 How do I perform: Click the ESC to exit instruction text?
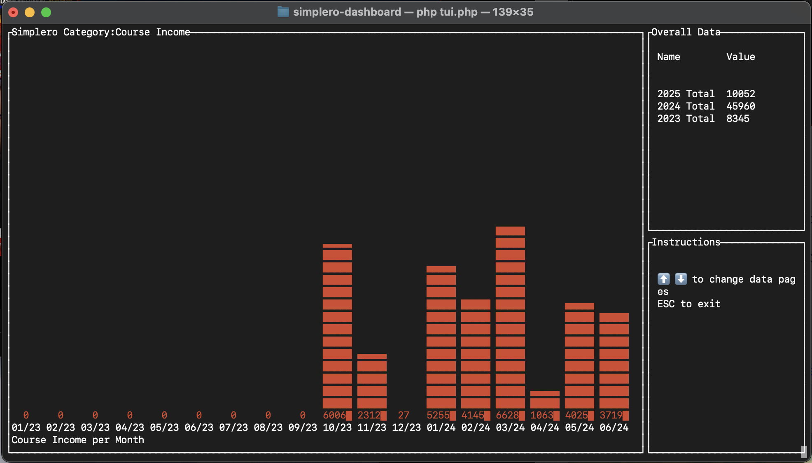point(689,304)
